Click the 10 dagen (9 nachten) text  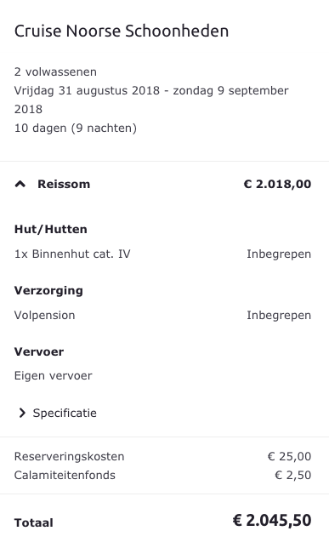point(76,128)
